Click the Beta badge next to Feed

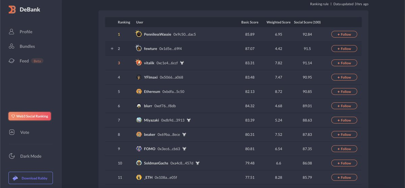(37, 61)
